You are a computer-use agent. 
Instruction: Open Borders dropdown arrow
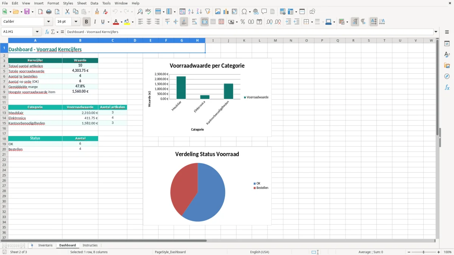pyautogui.click(x=312, y=22)
